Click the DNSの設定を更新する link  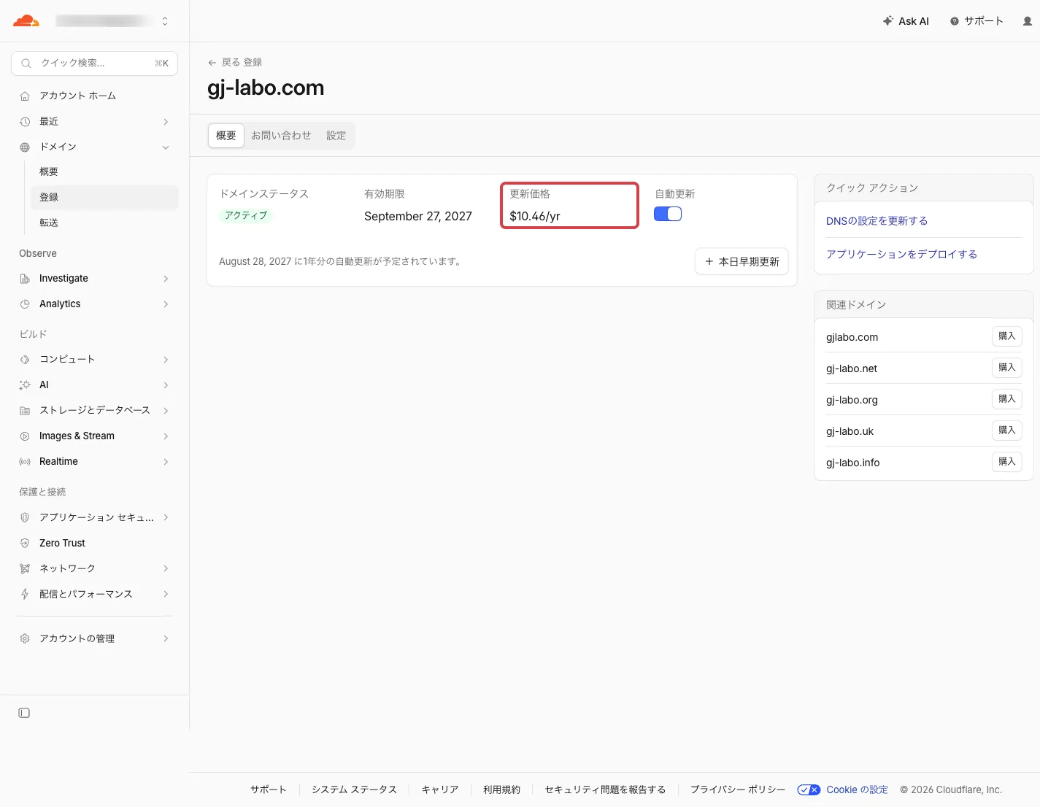877,221
